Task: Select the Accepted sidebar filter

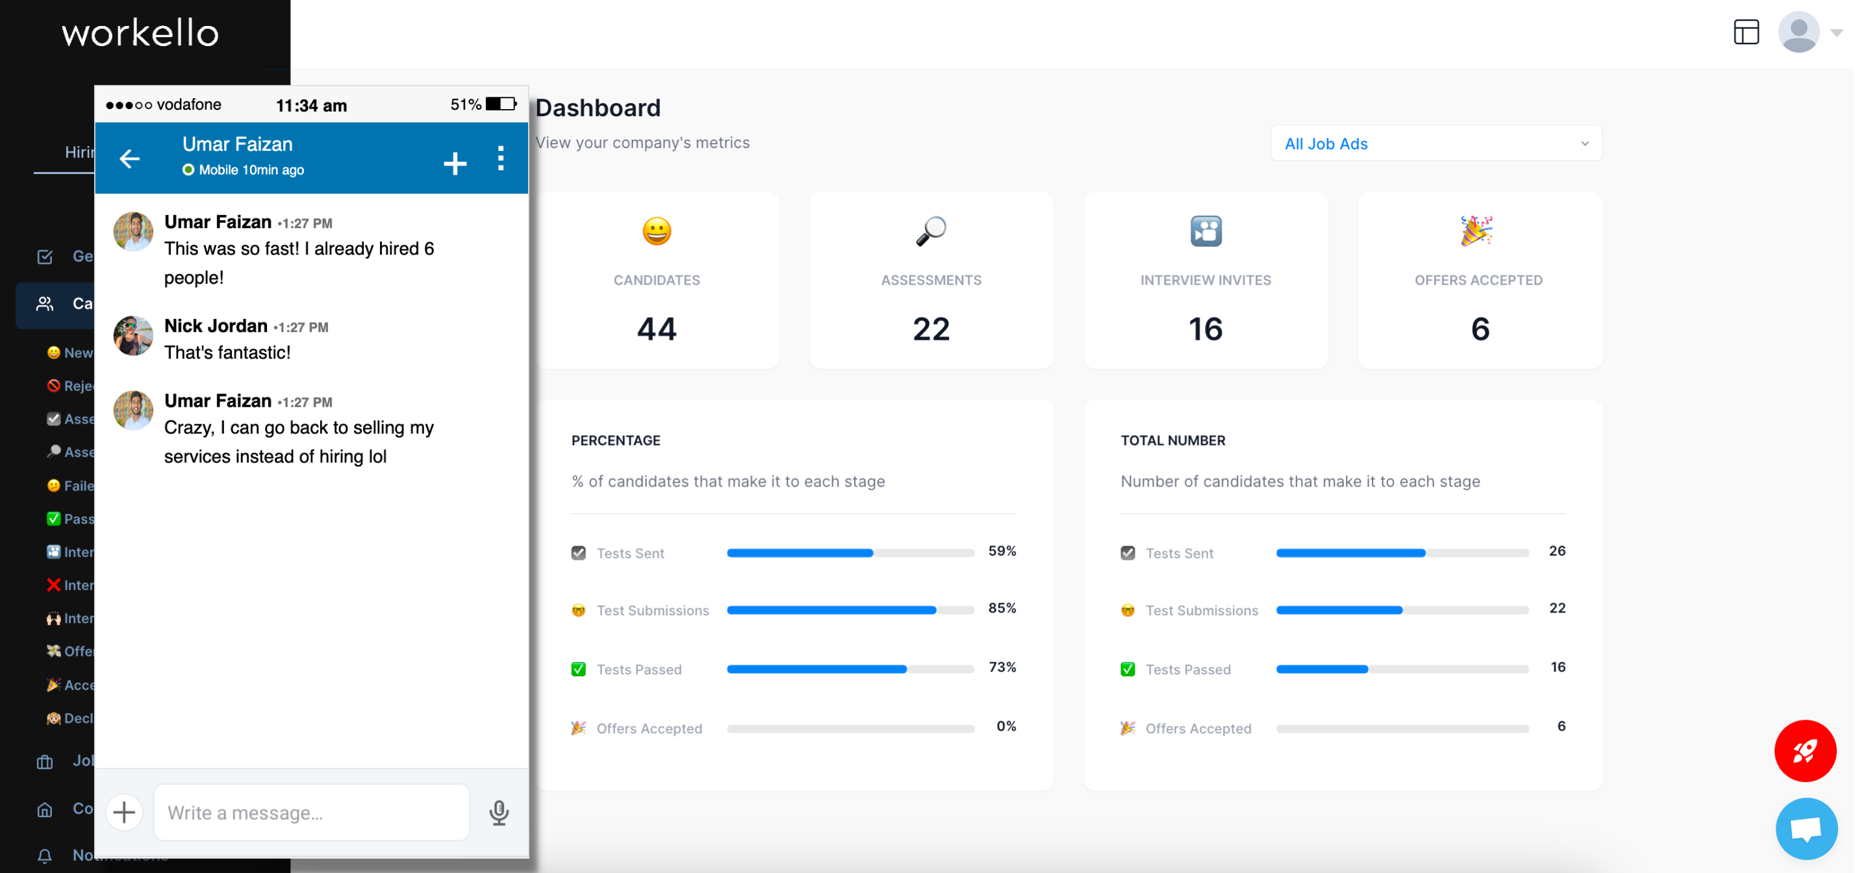Action: coord(70,685)
